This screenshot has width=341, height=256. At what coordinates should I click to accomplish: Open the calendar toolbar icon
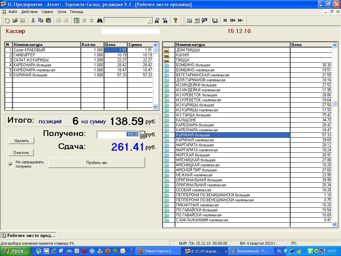point(197,20)
